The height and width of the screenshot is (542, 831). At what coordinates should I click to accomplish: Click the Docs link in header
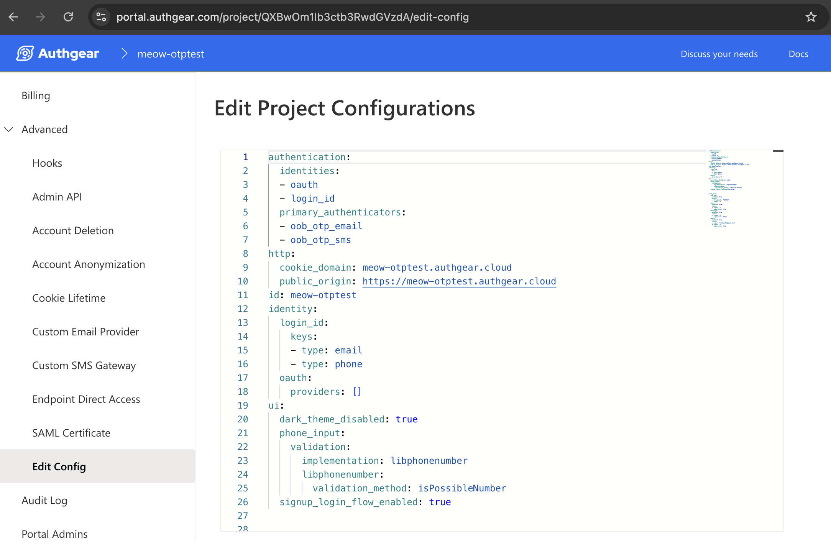pos(798,54)
